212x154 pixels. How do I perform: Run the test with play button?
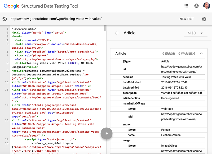106,133
